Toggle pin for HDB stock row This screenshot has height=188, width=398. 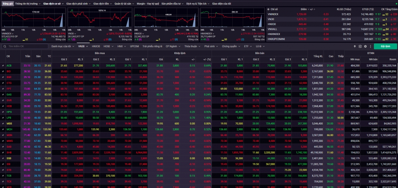3,106
